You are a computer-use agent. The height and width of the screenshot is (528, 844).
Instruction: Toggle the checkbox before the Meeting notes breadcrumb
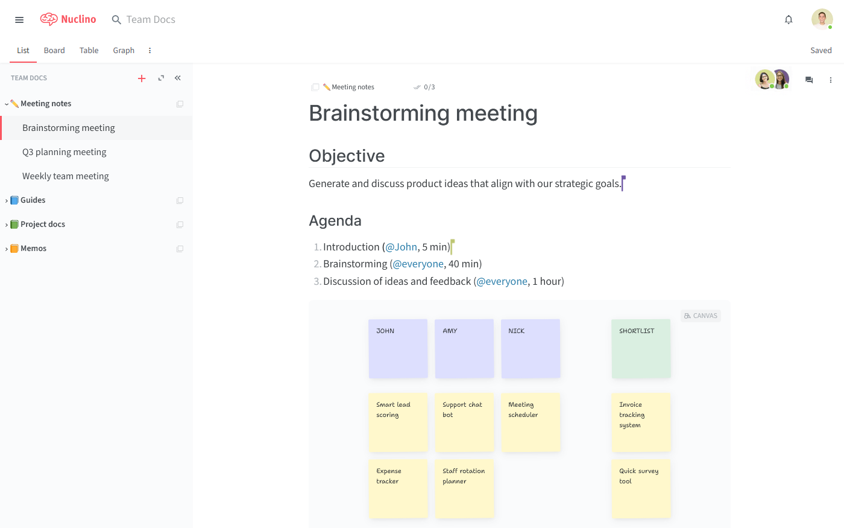(x=315, y=87)
